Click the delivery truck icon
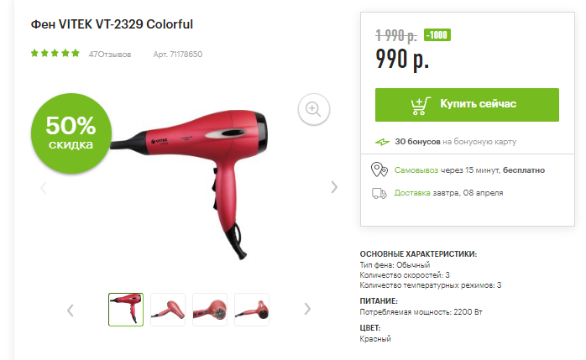The height and width of the screenshot is (360, 586). click(x=379, y=193)
